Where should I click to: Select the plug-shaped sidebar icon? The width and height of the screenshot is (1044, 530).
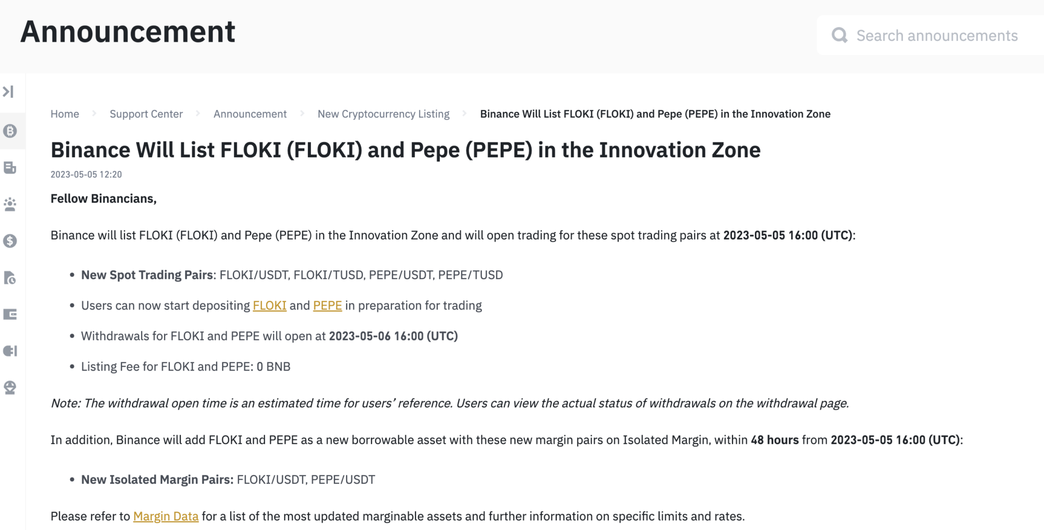tap(10, 351)
